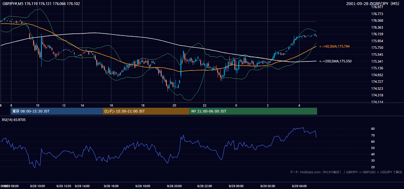Click hour tick 12 under price chart
The image size is (404, 189).
[x=64, y=105]
